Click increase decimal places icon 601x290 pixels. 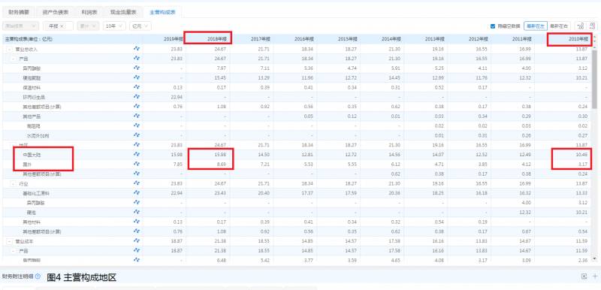(580, 26)
